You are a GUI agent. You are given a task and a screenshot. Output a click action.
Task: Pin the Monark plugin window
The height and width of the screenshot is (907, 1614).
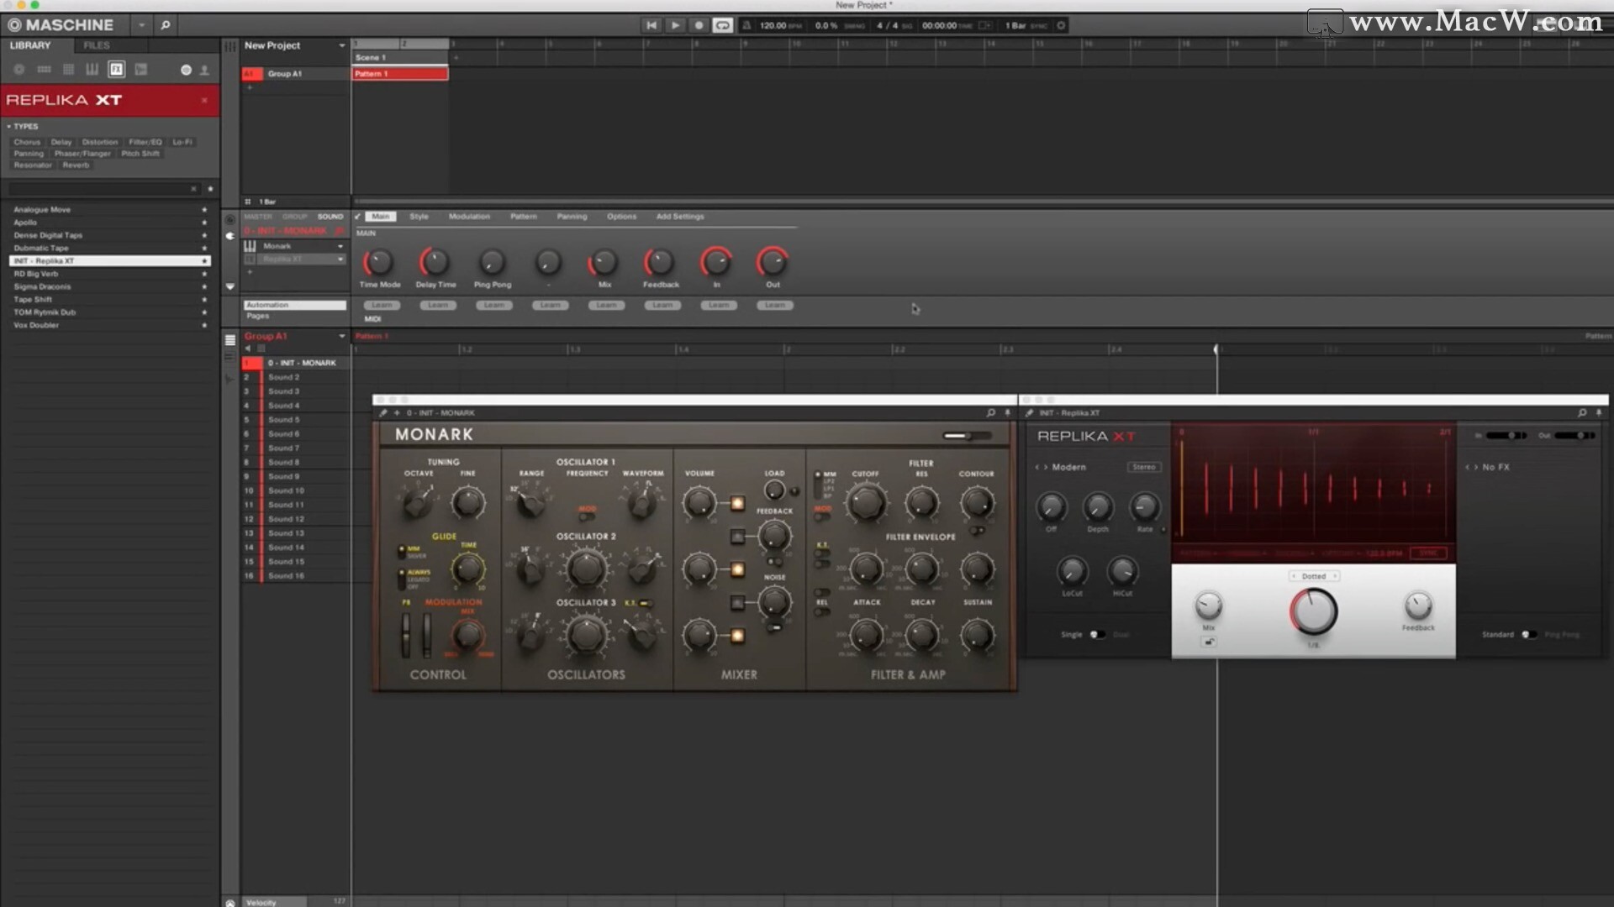[1007, 412]
